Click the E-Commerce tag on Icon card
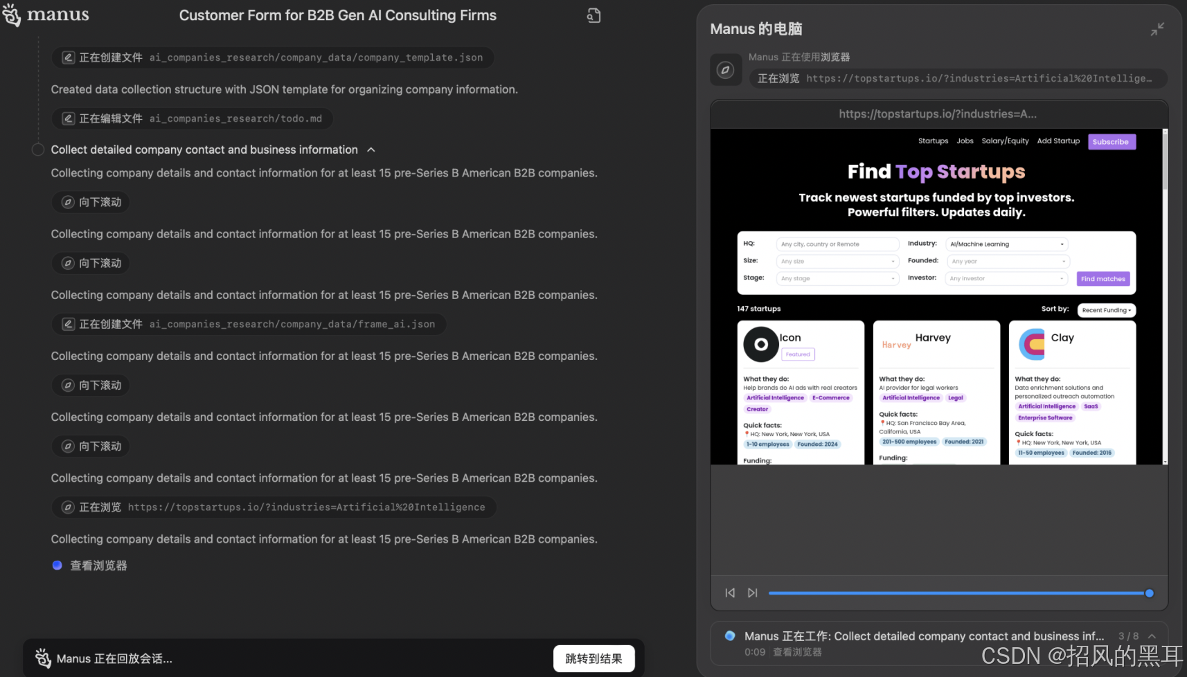 click(830, 398)
